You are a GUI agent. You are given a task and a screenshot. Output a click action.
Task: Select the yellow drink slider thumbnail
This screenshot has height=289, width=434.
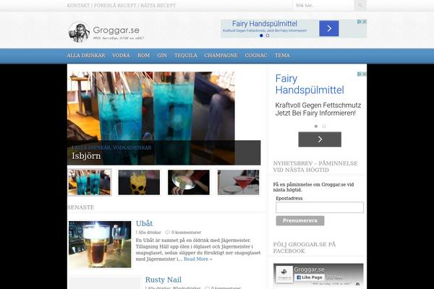[x=139, y=182]
